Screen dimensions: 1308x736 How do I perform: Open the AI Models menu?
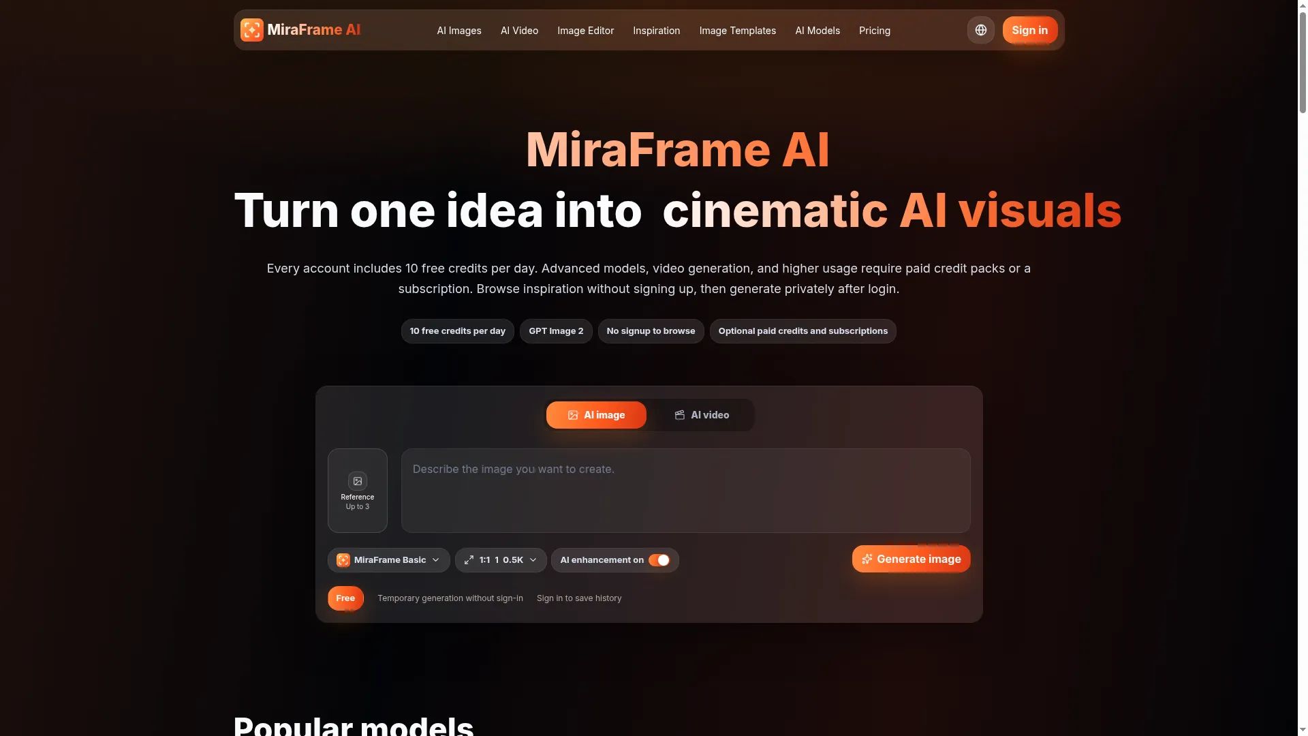click(x=817, y=31)
